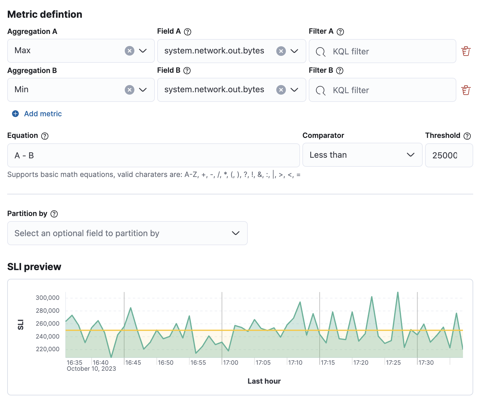Click the 17:00 tick on the chart axis
The width and height of the screenshot is (481, 402).
[x=231, y=363]
